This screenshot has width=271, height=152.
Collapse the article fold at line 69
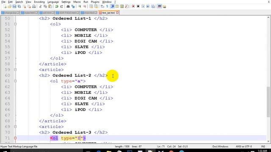point(15,127)
